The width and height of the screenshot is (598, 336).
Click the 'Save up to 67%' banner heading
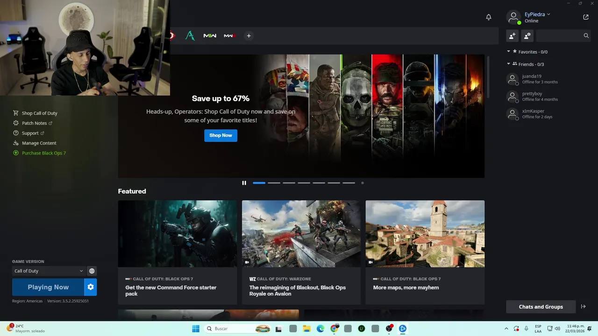click(x=221, y=98)
